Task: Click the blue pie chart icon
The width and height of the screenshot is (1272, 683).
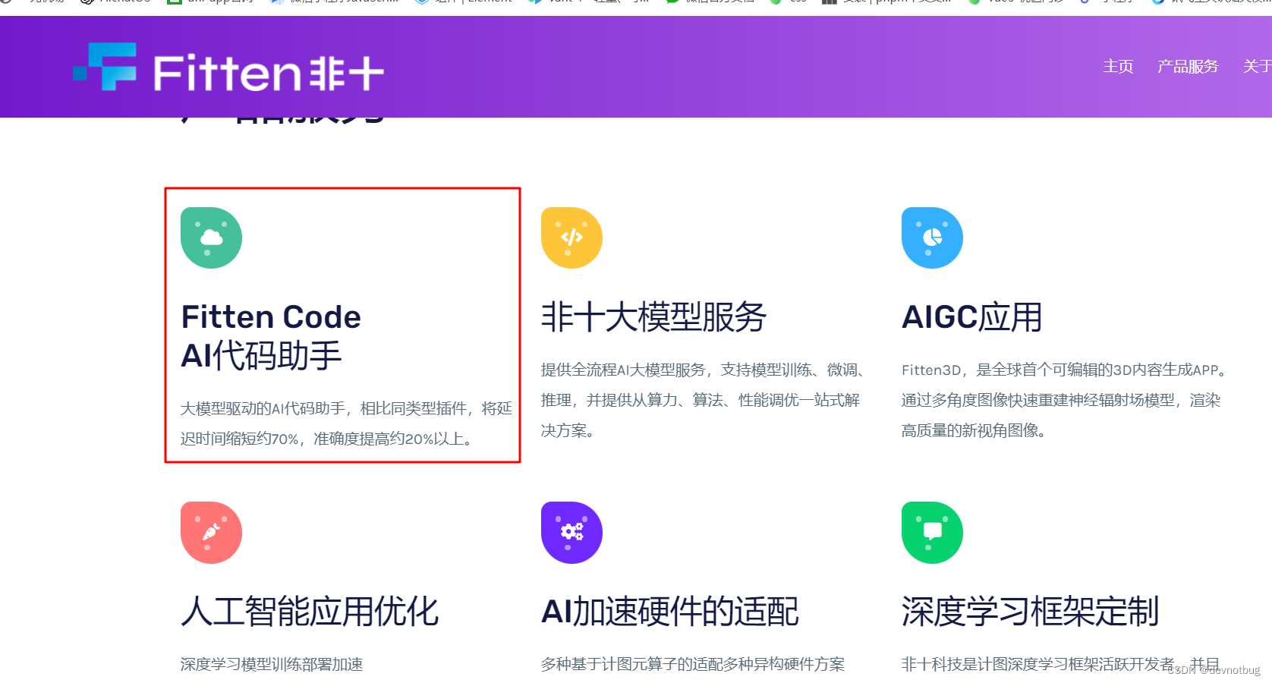Action: tap(932, 238)
